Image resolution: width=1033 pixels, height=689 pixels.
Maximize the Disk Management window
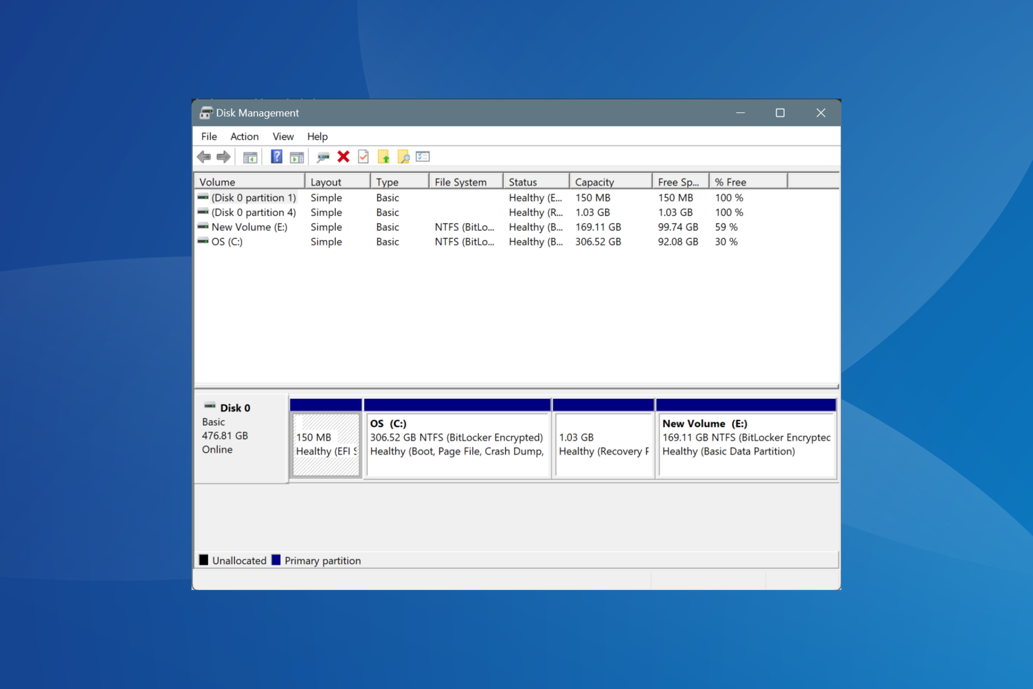780,113
